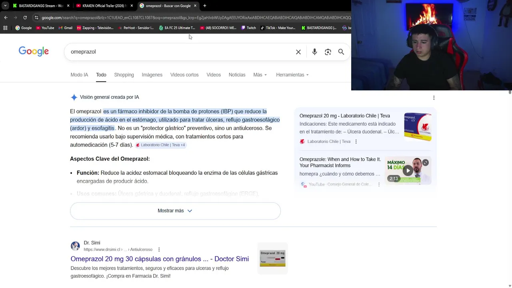Open SOCORRO!! ME... YouTube bookmark

(218, 28)
